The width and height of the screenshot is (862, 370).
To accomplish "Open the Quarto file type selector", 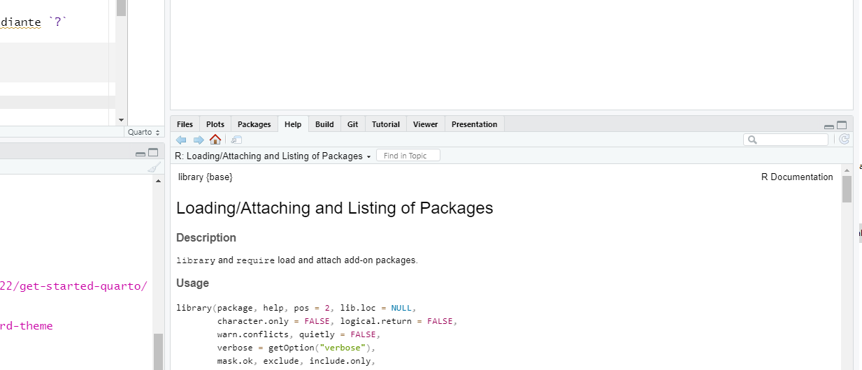I will pyautogui.click(x=143, y=132).
